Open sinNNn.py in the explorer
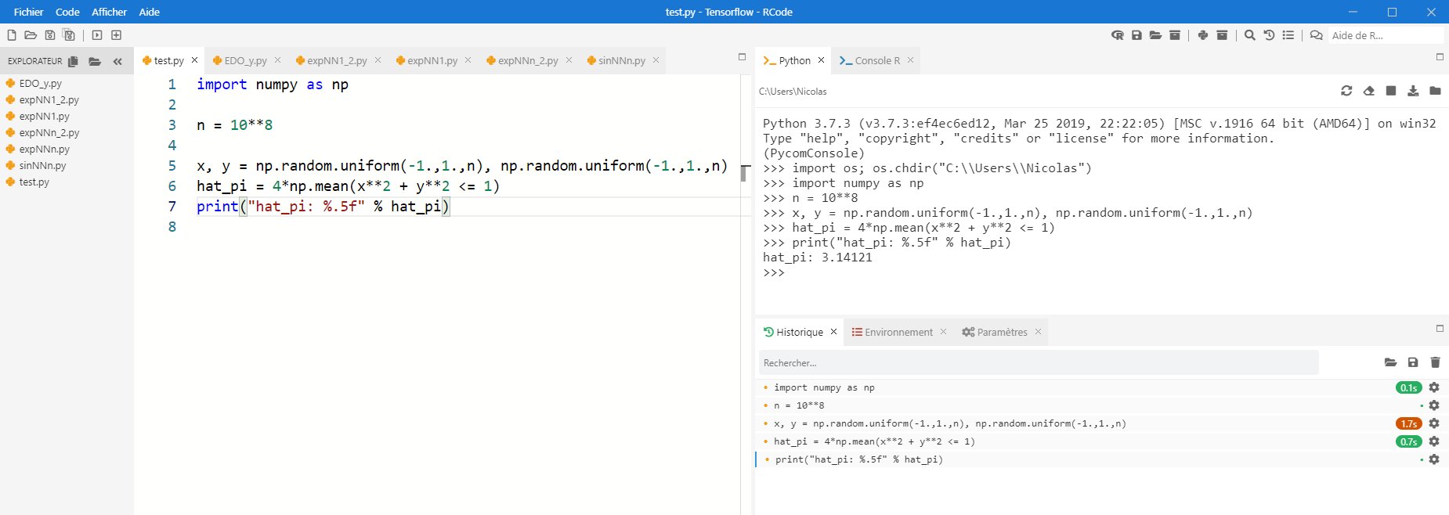The width and height of the screenshot is (1449, 515). [42, 165]
